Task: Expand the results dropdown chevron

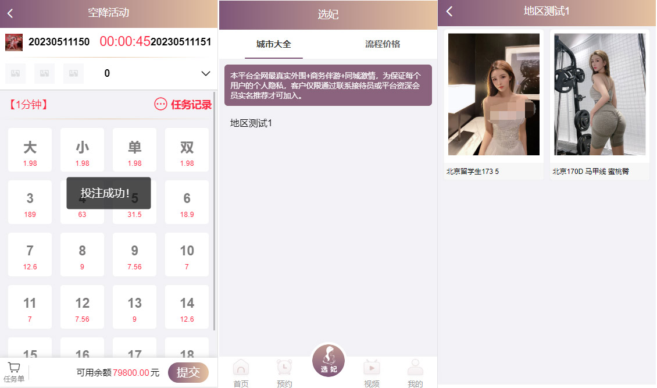Action: 205,73
